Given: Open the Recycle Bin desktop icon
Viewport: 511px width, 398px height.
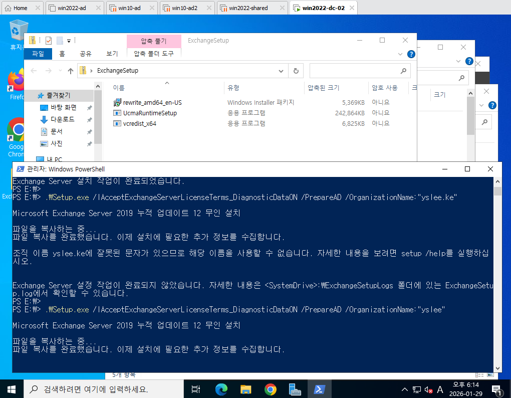Looking at the screenshot, I should point(17,34).
